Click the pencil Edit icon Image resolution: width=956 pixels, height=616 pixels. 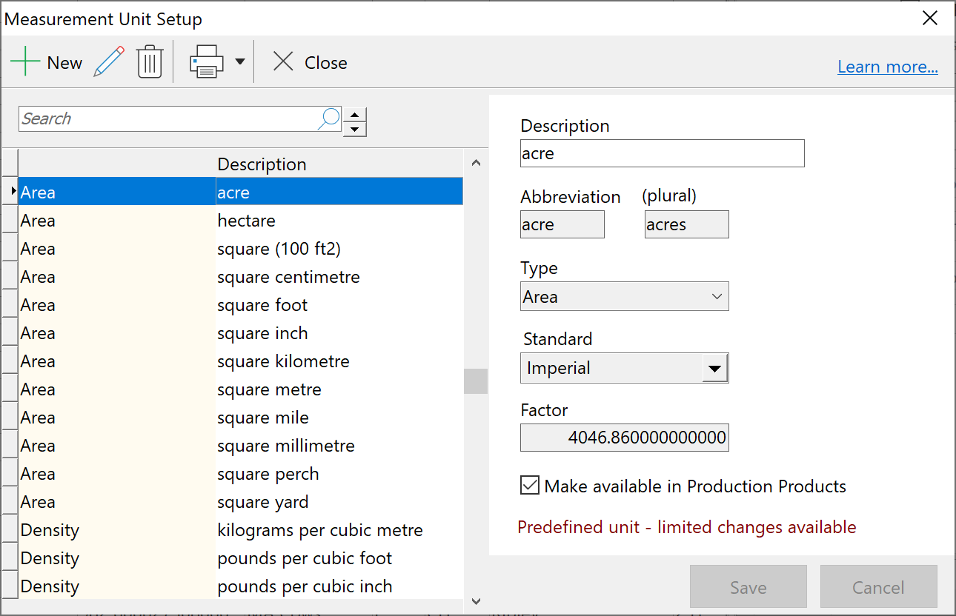pos(109,62)
